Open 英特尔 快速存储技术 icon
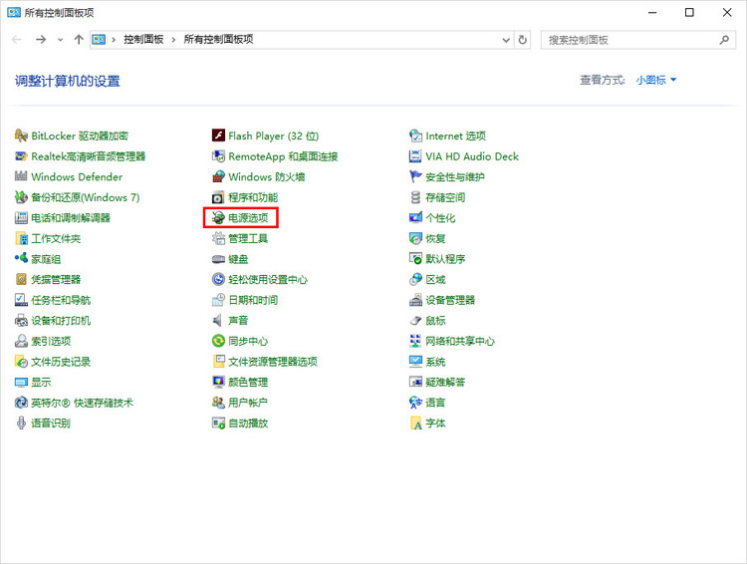 pyautogui.click(x=21, y=403)
